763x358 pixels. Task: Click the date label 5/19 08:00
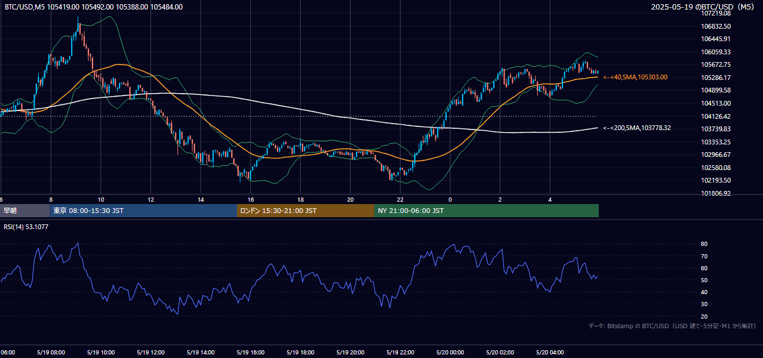[x=50, y=353]
